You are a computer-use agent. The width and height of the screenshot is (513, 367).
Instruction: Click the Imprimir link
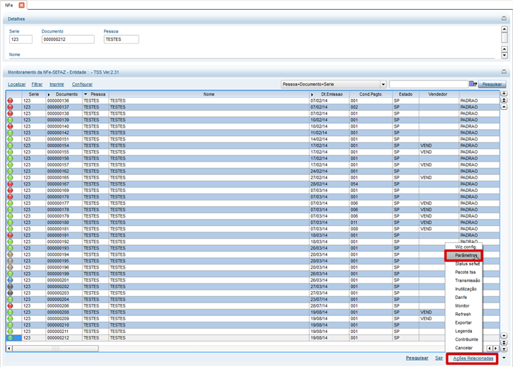point(57,84)
